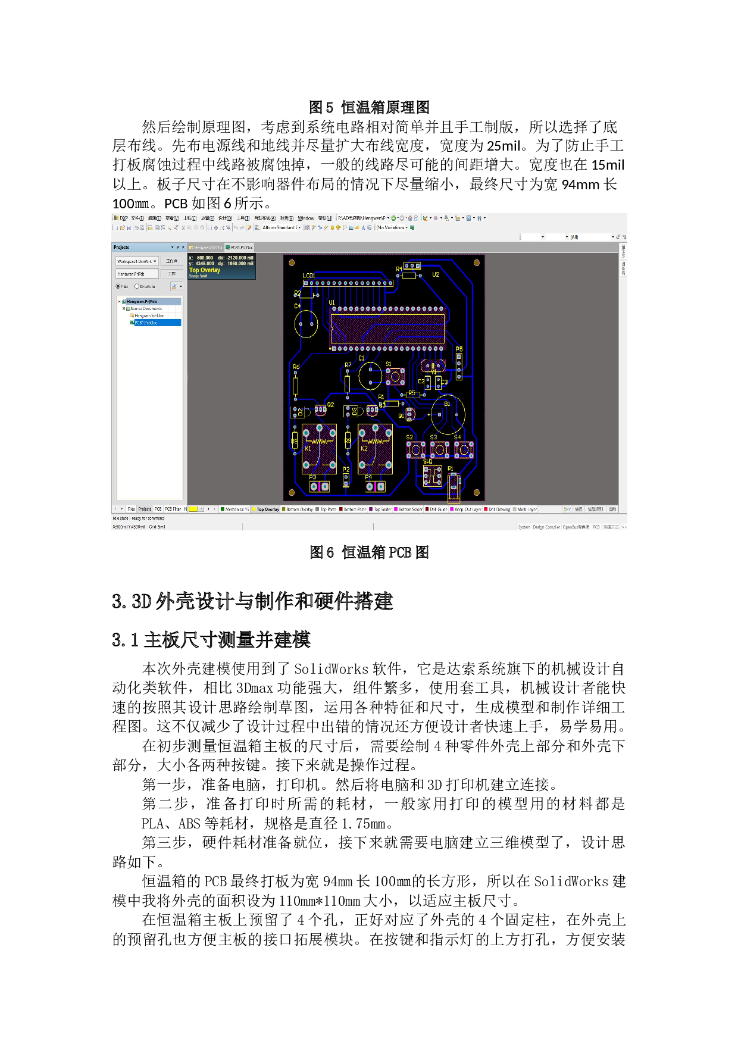The image size is (738, 1044).
Task: Select the Bottom Overlay layer tab
Action: [298, 510]
